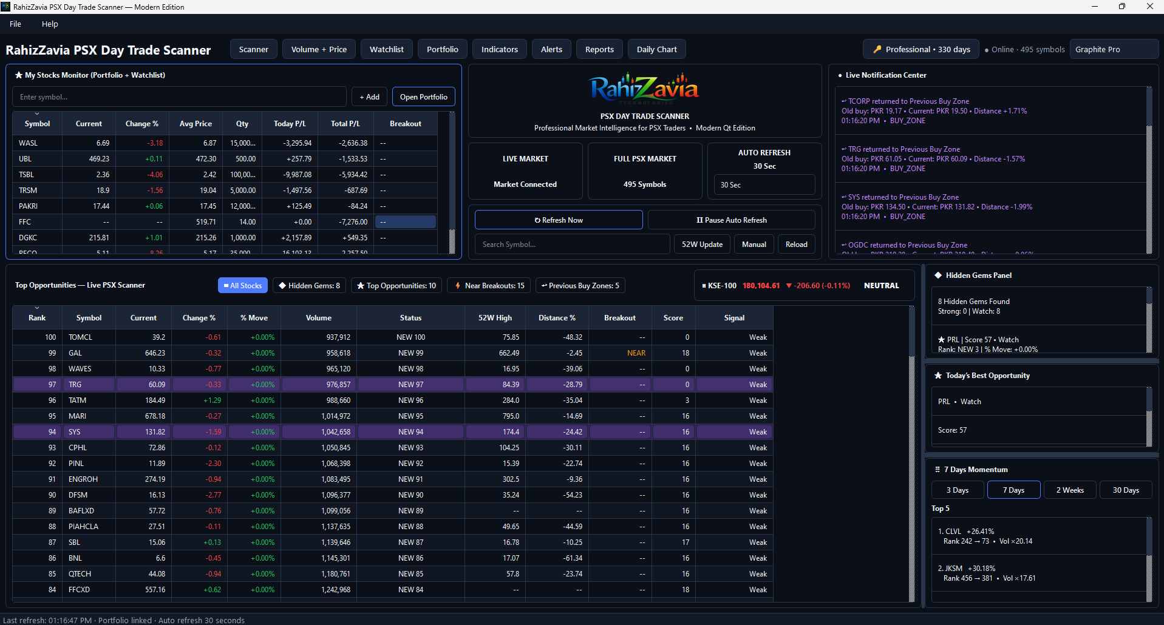The image size is (1164, 625).
Task: Click the My Stocks Monitor table scrollbar
Action: pyautogui.click(x=452, y=183)
